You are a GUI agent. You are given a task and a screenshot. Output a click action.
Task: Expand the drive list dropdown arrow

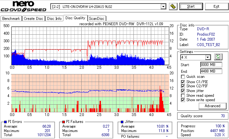pyautogui.click(x=163, y=7)
